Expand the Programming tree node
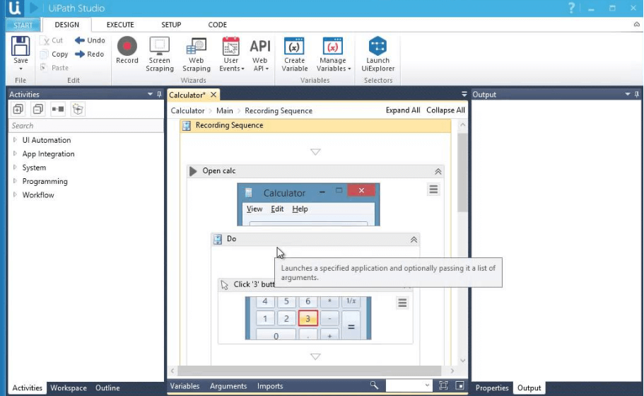The image size is (644, 396). [x=15, y=181]
